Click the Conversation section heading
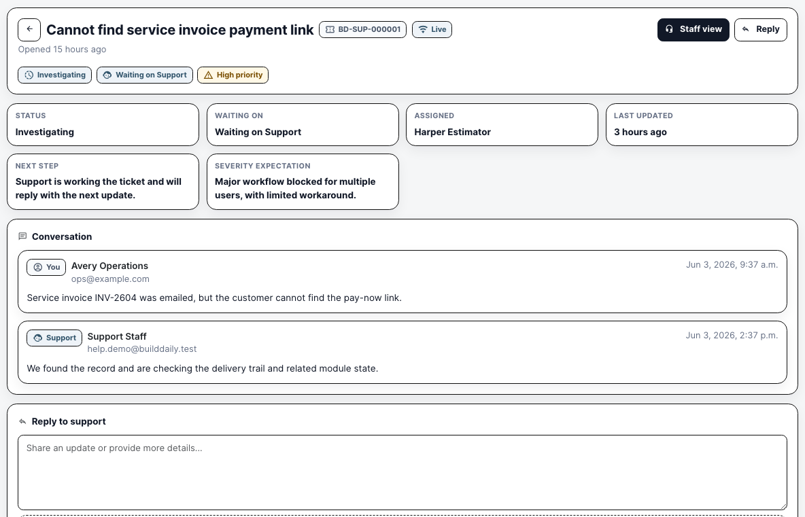The image size is (805, 517). click(62, 236)
